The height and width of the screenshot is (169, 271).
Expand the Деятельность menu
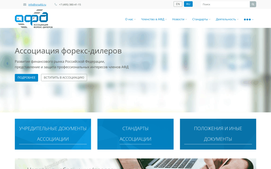pyautogui.click(x=227, y=19)
